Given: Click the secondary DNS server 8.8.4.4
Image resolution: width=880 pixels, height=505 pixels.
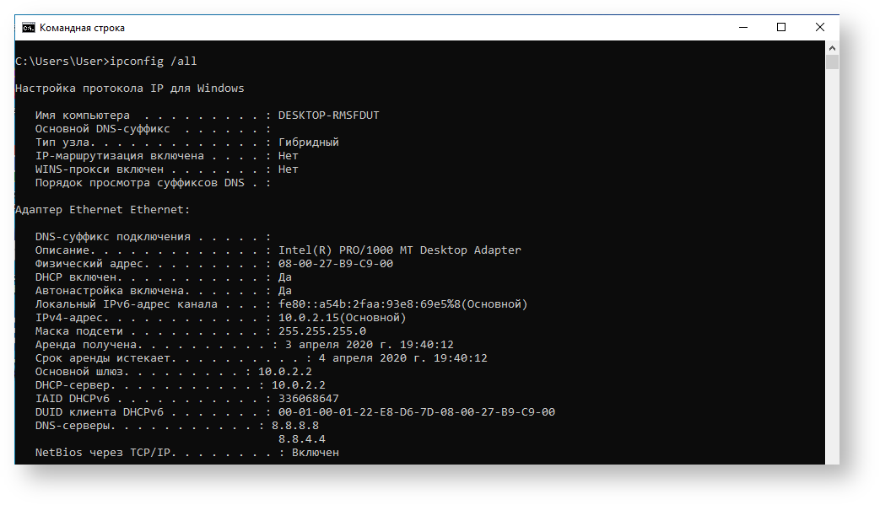Looking at the screenshot, I should coord(301,439).
